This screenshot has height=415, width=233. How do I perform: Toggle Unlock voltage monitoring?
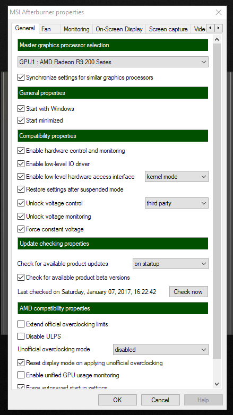click(x=21, y=217)
